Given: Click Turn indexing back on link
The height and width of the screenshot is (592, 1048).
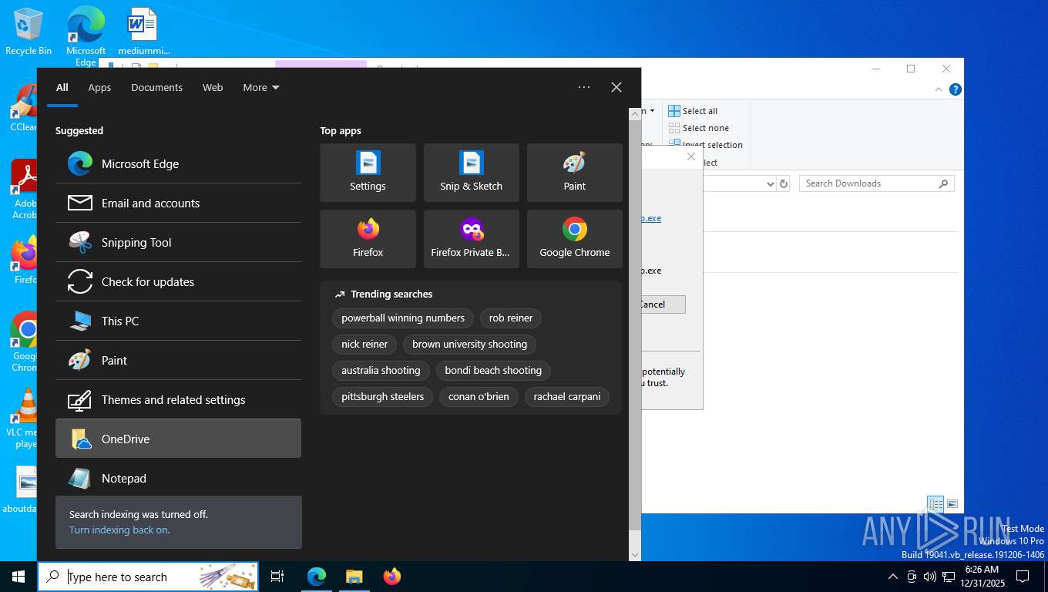Looking at the screenshot, I should 119,530.
